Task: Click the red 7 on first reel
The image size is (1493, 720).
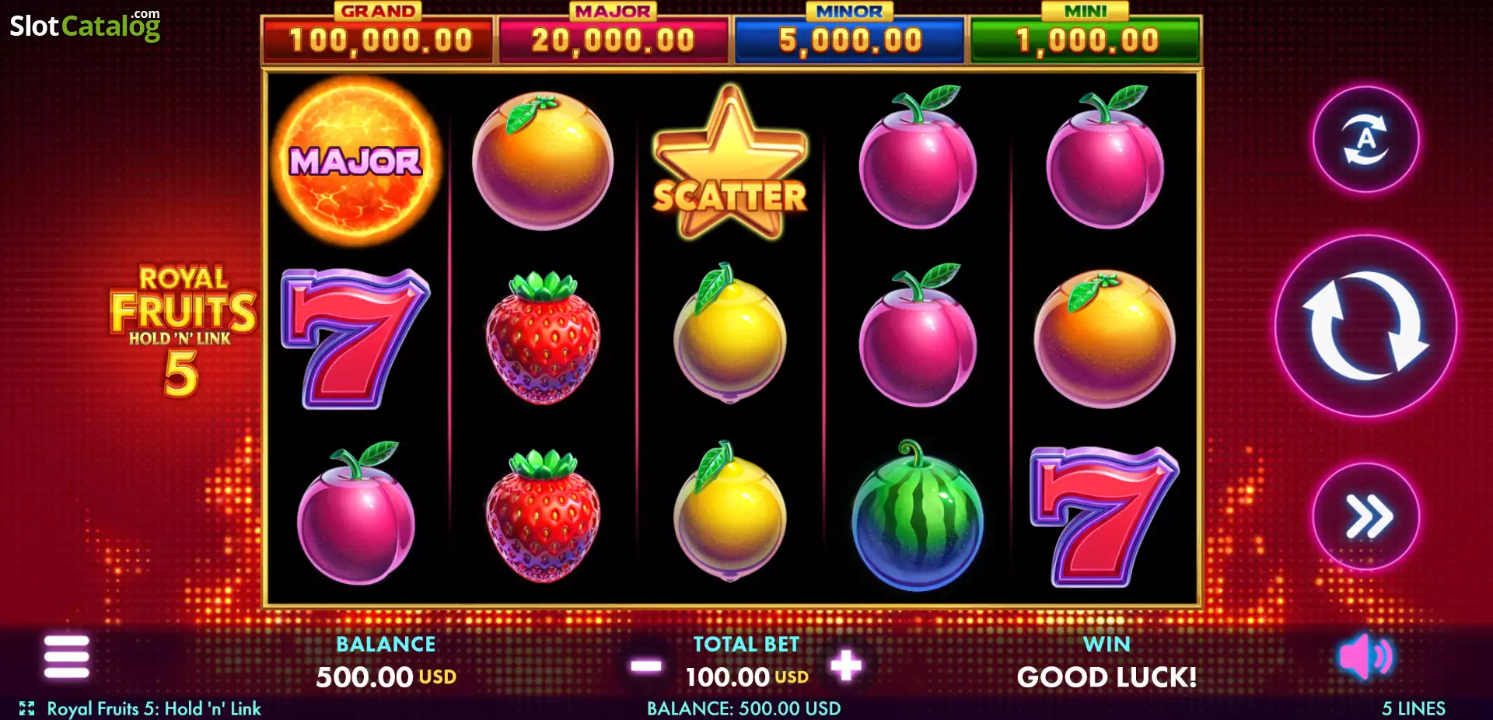Action: [x=355, y=338]
